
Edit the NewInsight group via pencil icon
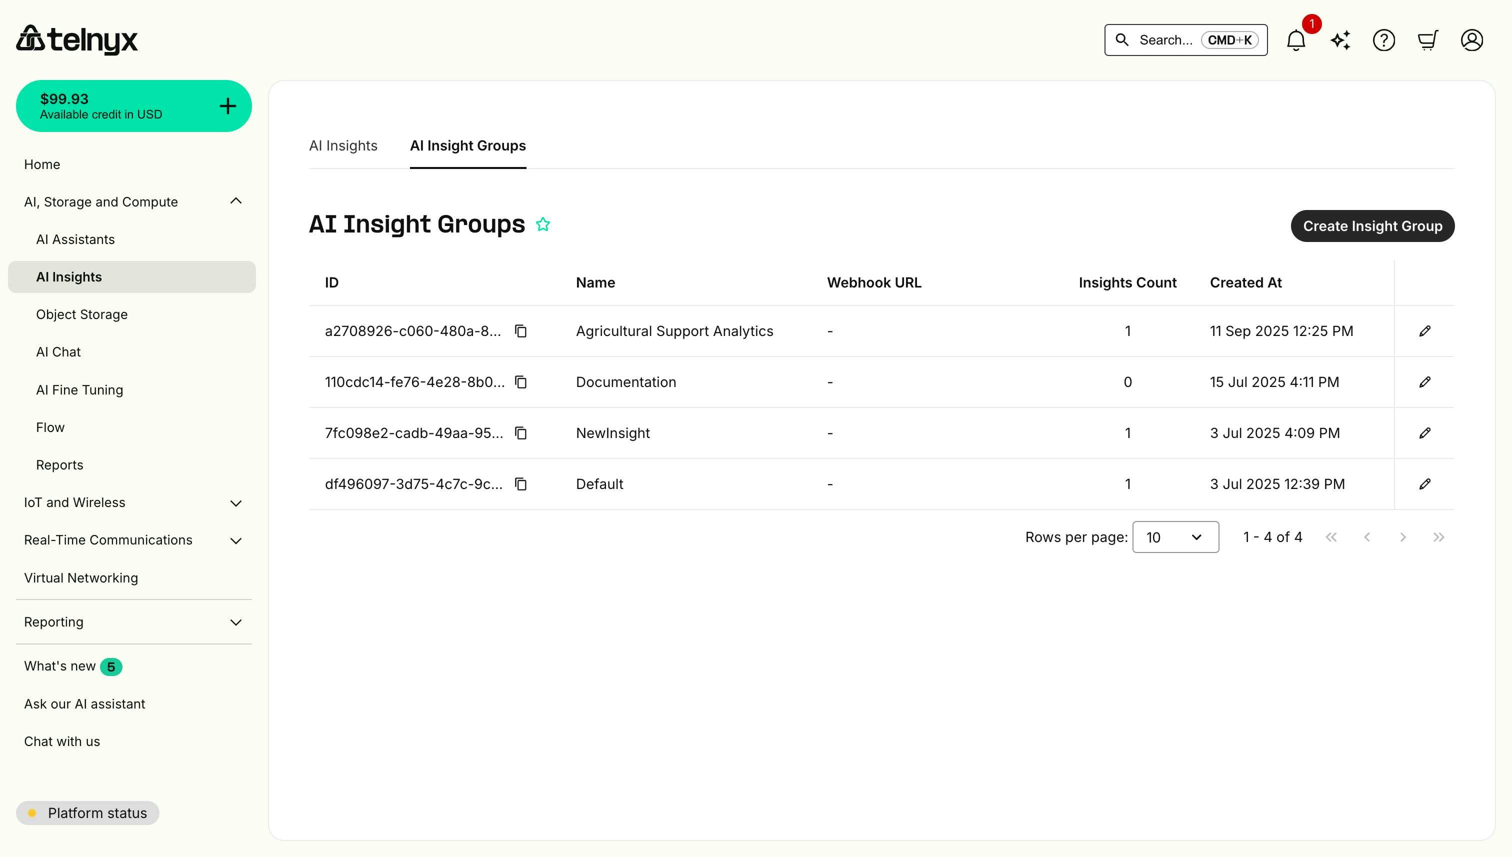1425,432
